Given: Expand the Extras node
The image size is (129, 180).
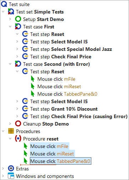Looking at the screenshot, I should (x=3, y=169).
